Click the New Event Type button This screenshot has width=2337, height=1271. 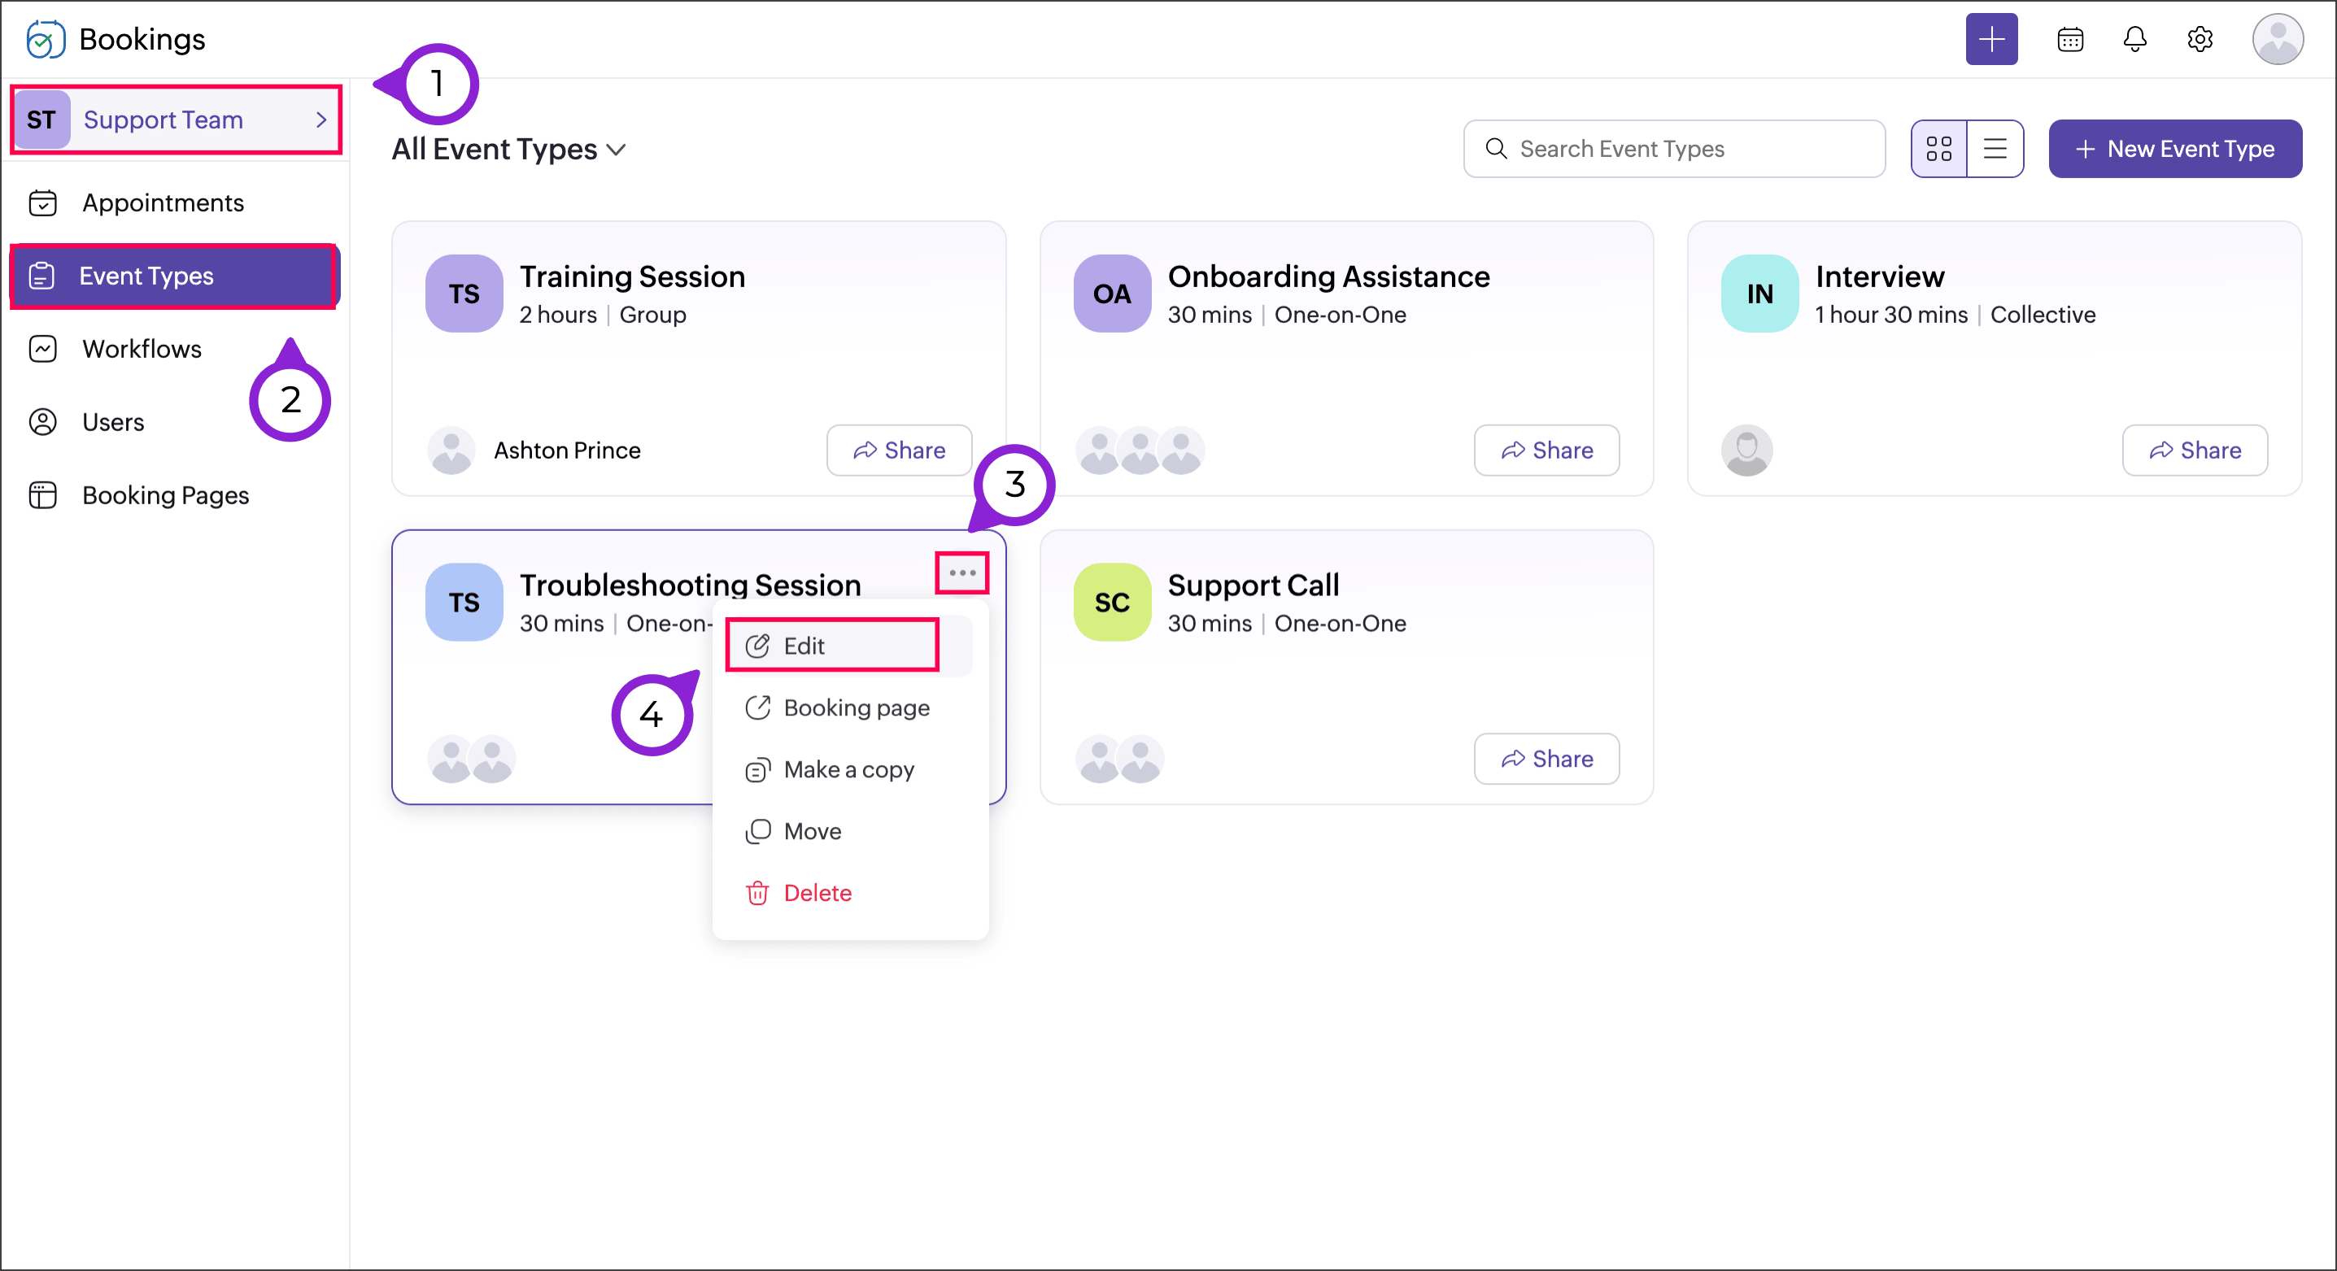click(2174, 149)
